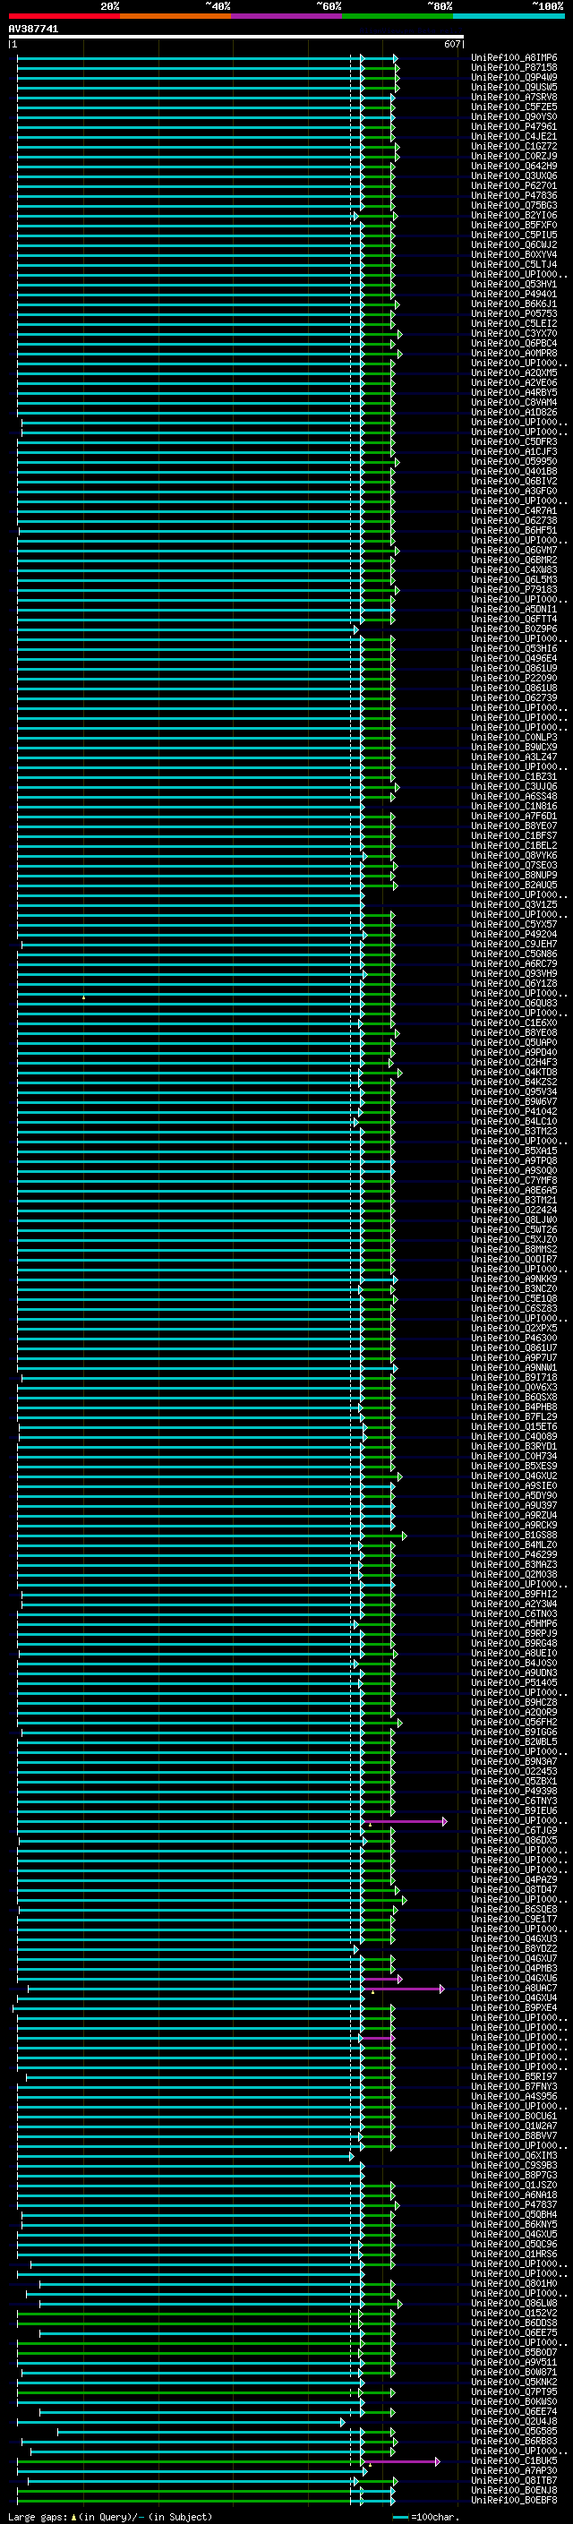Select hit UniRef100_C6TNY3
The image size is (573, 2524).
513,1800
